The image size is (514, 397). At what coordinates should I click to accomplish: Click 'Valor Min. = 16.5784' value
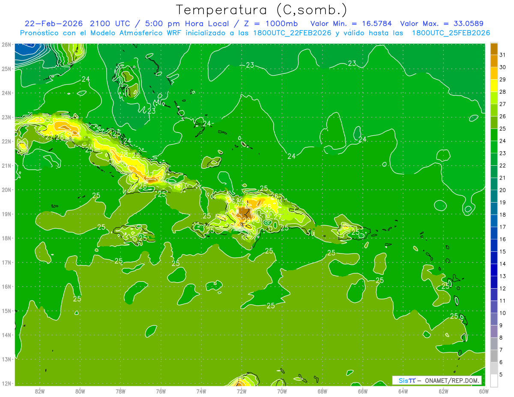click(x=352, y=24)
